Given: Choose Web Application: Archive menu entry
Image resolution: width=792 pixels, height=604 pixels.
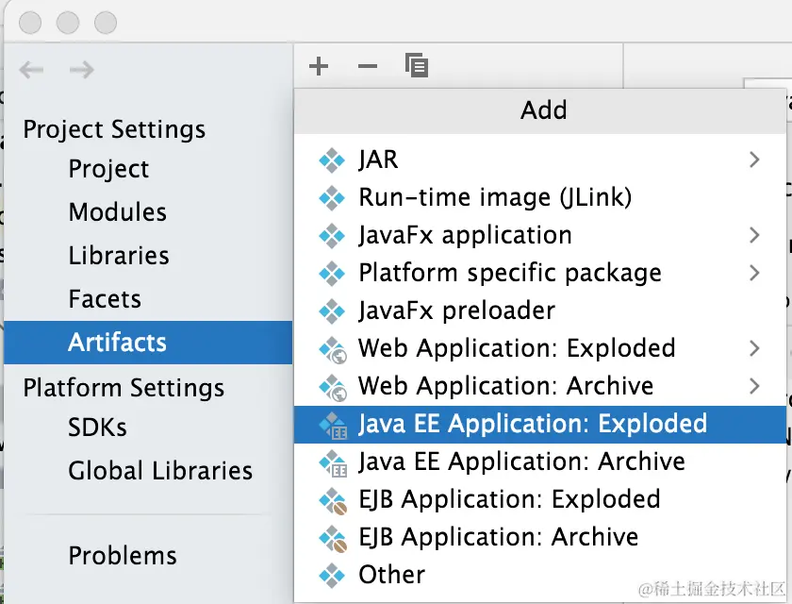Looking at the screenshot, I should coord(540,386).
